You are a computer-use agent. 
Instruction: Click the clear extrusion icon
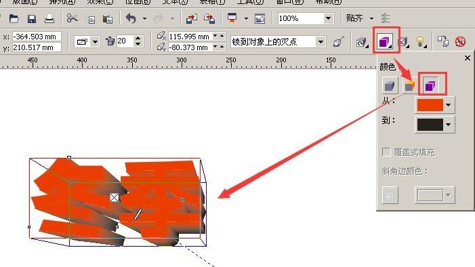pos(461,41)
